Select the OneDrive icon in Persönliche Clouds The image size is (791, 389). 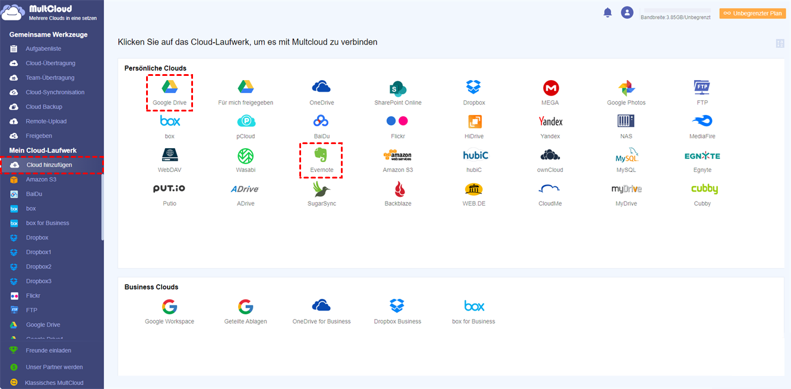click(321, 87)
